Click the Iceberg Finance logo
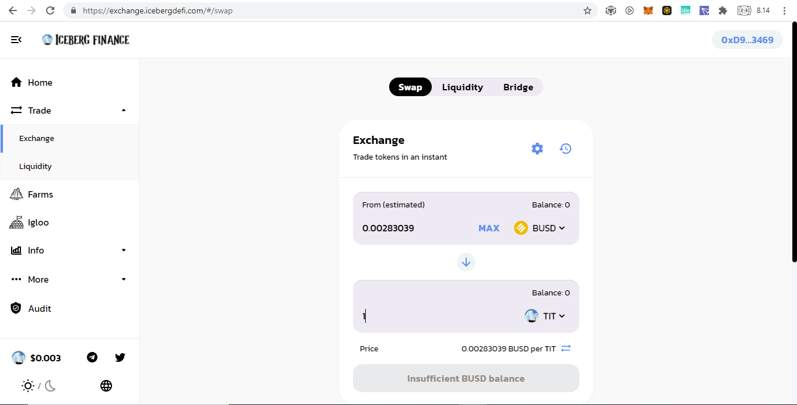The image size is (797, 405). pyautogui.click(x=86, y=40)
